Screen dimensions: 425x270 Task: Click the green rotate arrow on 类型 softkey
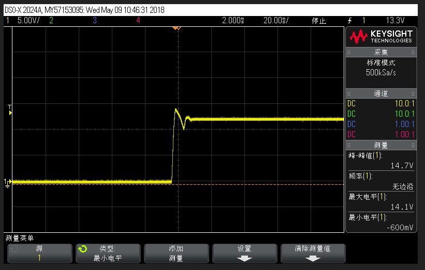pyautogui.click(x=83, y=249)
